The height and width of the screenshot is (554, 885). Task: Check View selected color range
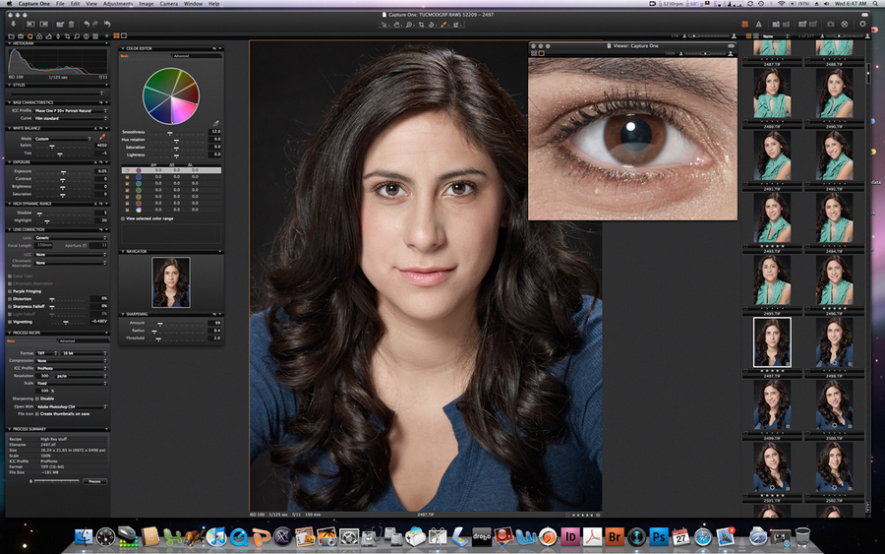(x=123, y=218)
